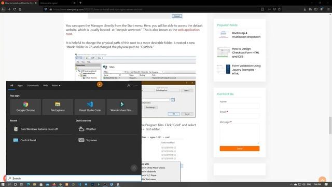Open Firefox library icon
This screenshot has width=332, height=187.
pos(310,9)
